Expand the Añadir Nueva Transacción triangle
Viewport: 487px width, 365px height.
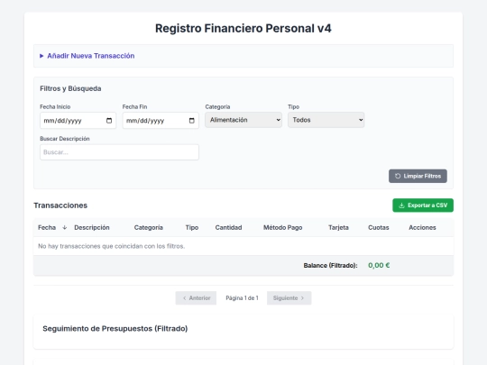point(41,56)
